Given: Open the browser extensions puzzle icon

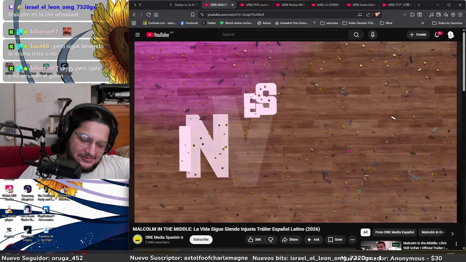Looking at the screenshot, I should (x=412, y=15).
